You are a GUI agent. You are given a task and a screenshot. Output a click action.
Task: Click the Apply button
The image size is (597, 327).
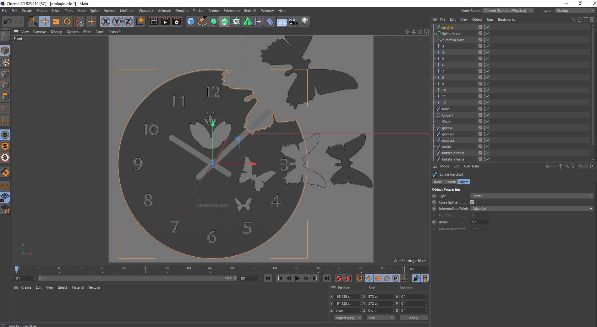(x=414, y=318)
